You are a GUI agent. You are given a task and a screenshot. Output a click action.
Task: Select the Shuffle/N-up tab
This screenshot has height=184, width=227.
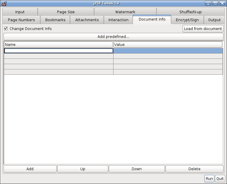point(190,12)
